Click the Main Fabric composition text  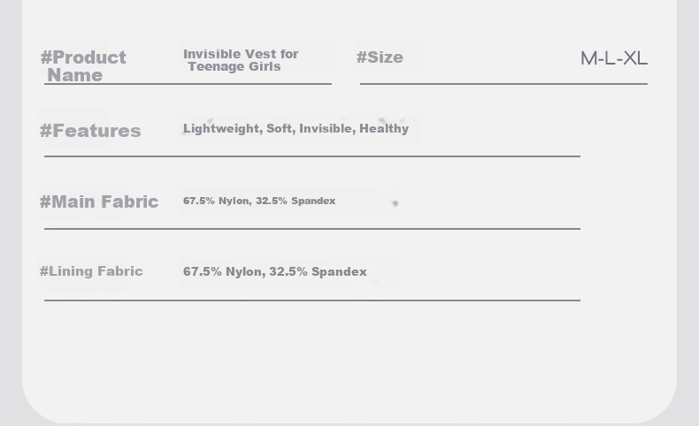(x=259, y=201)
